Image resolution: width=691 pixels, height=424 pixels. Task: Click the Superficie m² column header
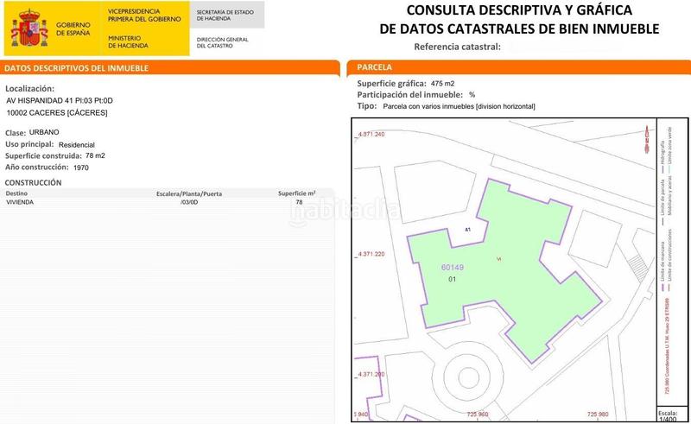296,193
